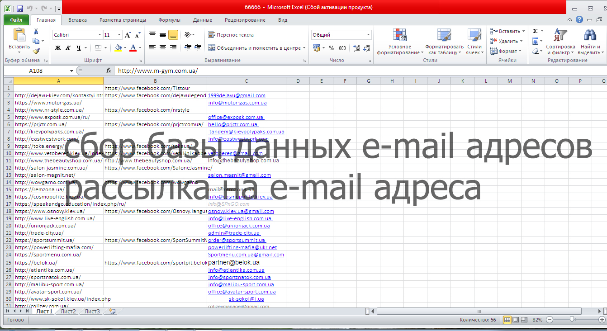Viewport: 607px width, 331px height.
Task: Open link info@motor-gas.com.ua
Action: coord(237,103)
